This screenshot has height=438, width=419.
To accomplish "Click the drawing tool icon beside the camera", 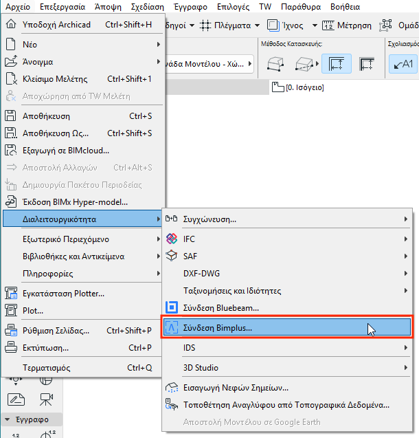I will tap(16, 399).
